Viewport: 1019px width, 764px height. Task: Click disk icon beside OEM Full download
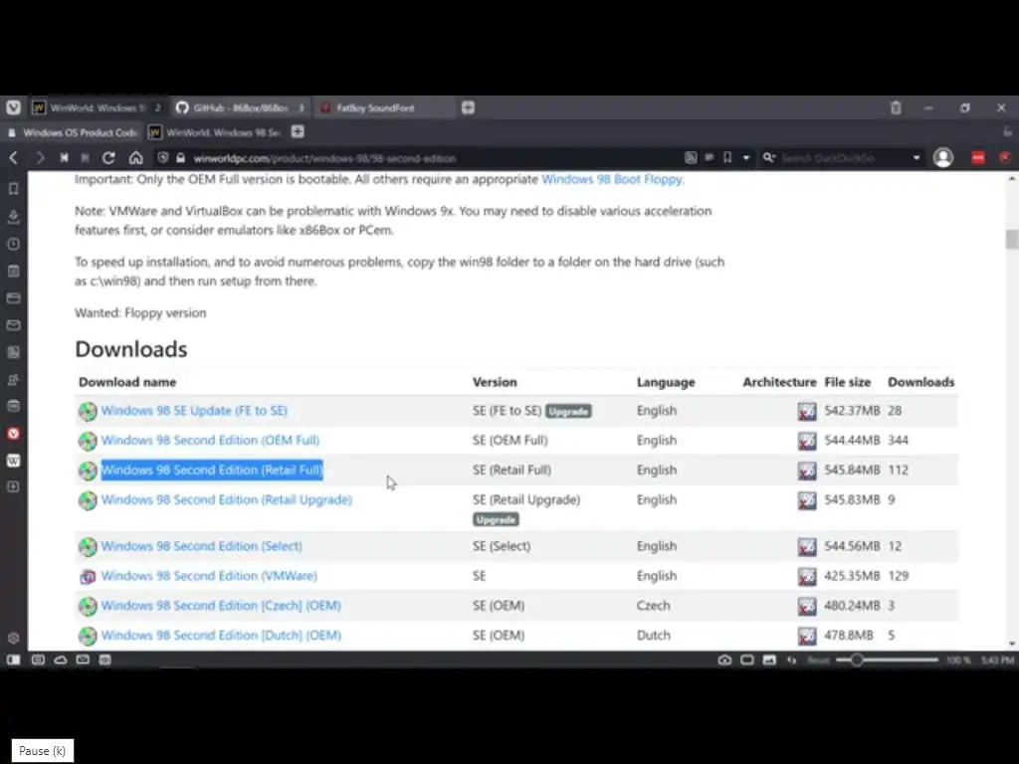click(x=88, y=441)
